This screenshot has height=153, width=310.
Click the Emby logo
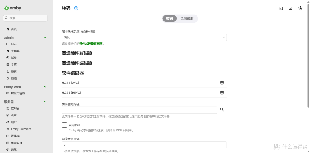coord(13,8)
